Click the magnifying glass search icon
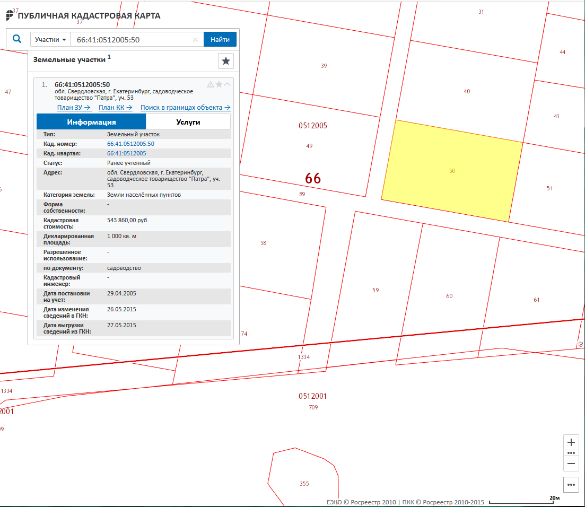The height and width of the screenshot is (507, 585). (x=17, y=39)
